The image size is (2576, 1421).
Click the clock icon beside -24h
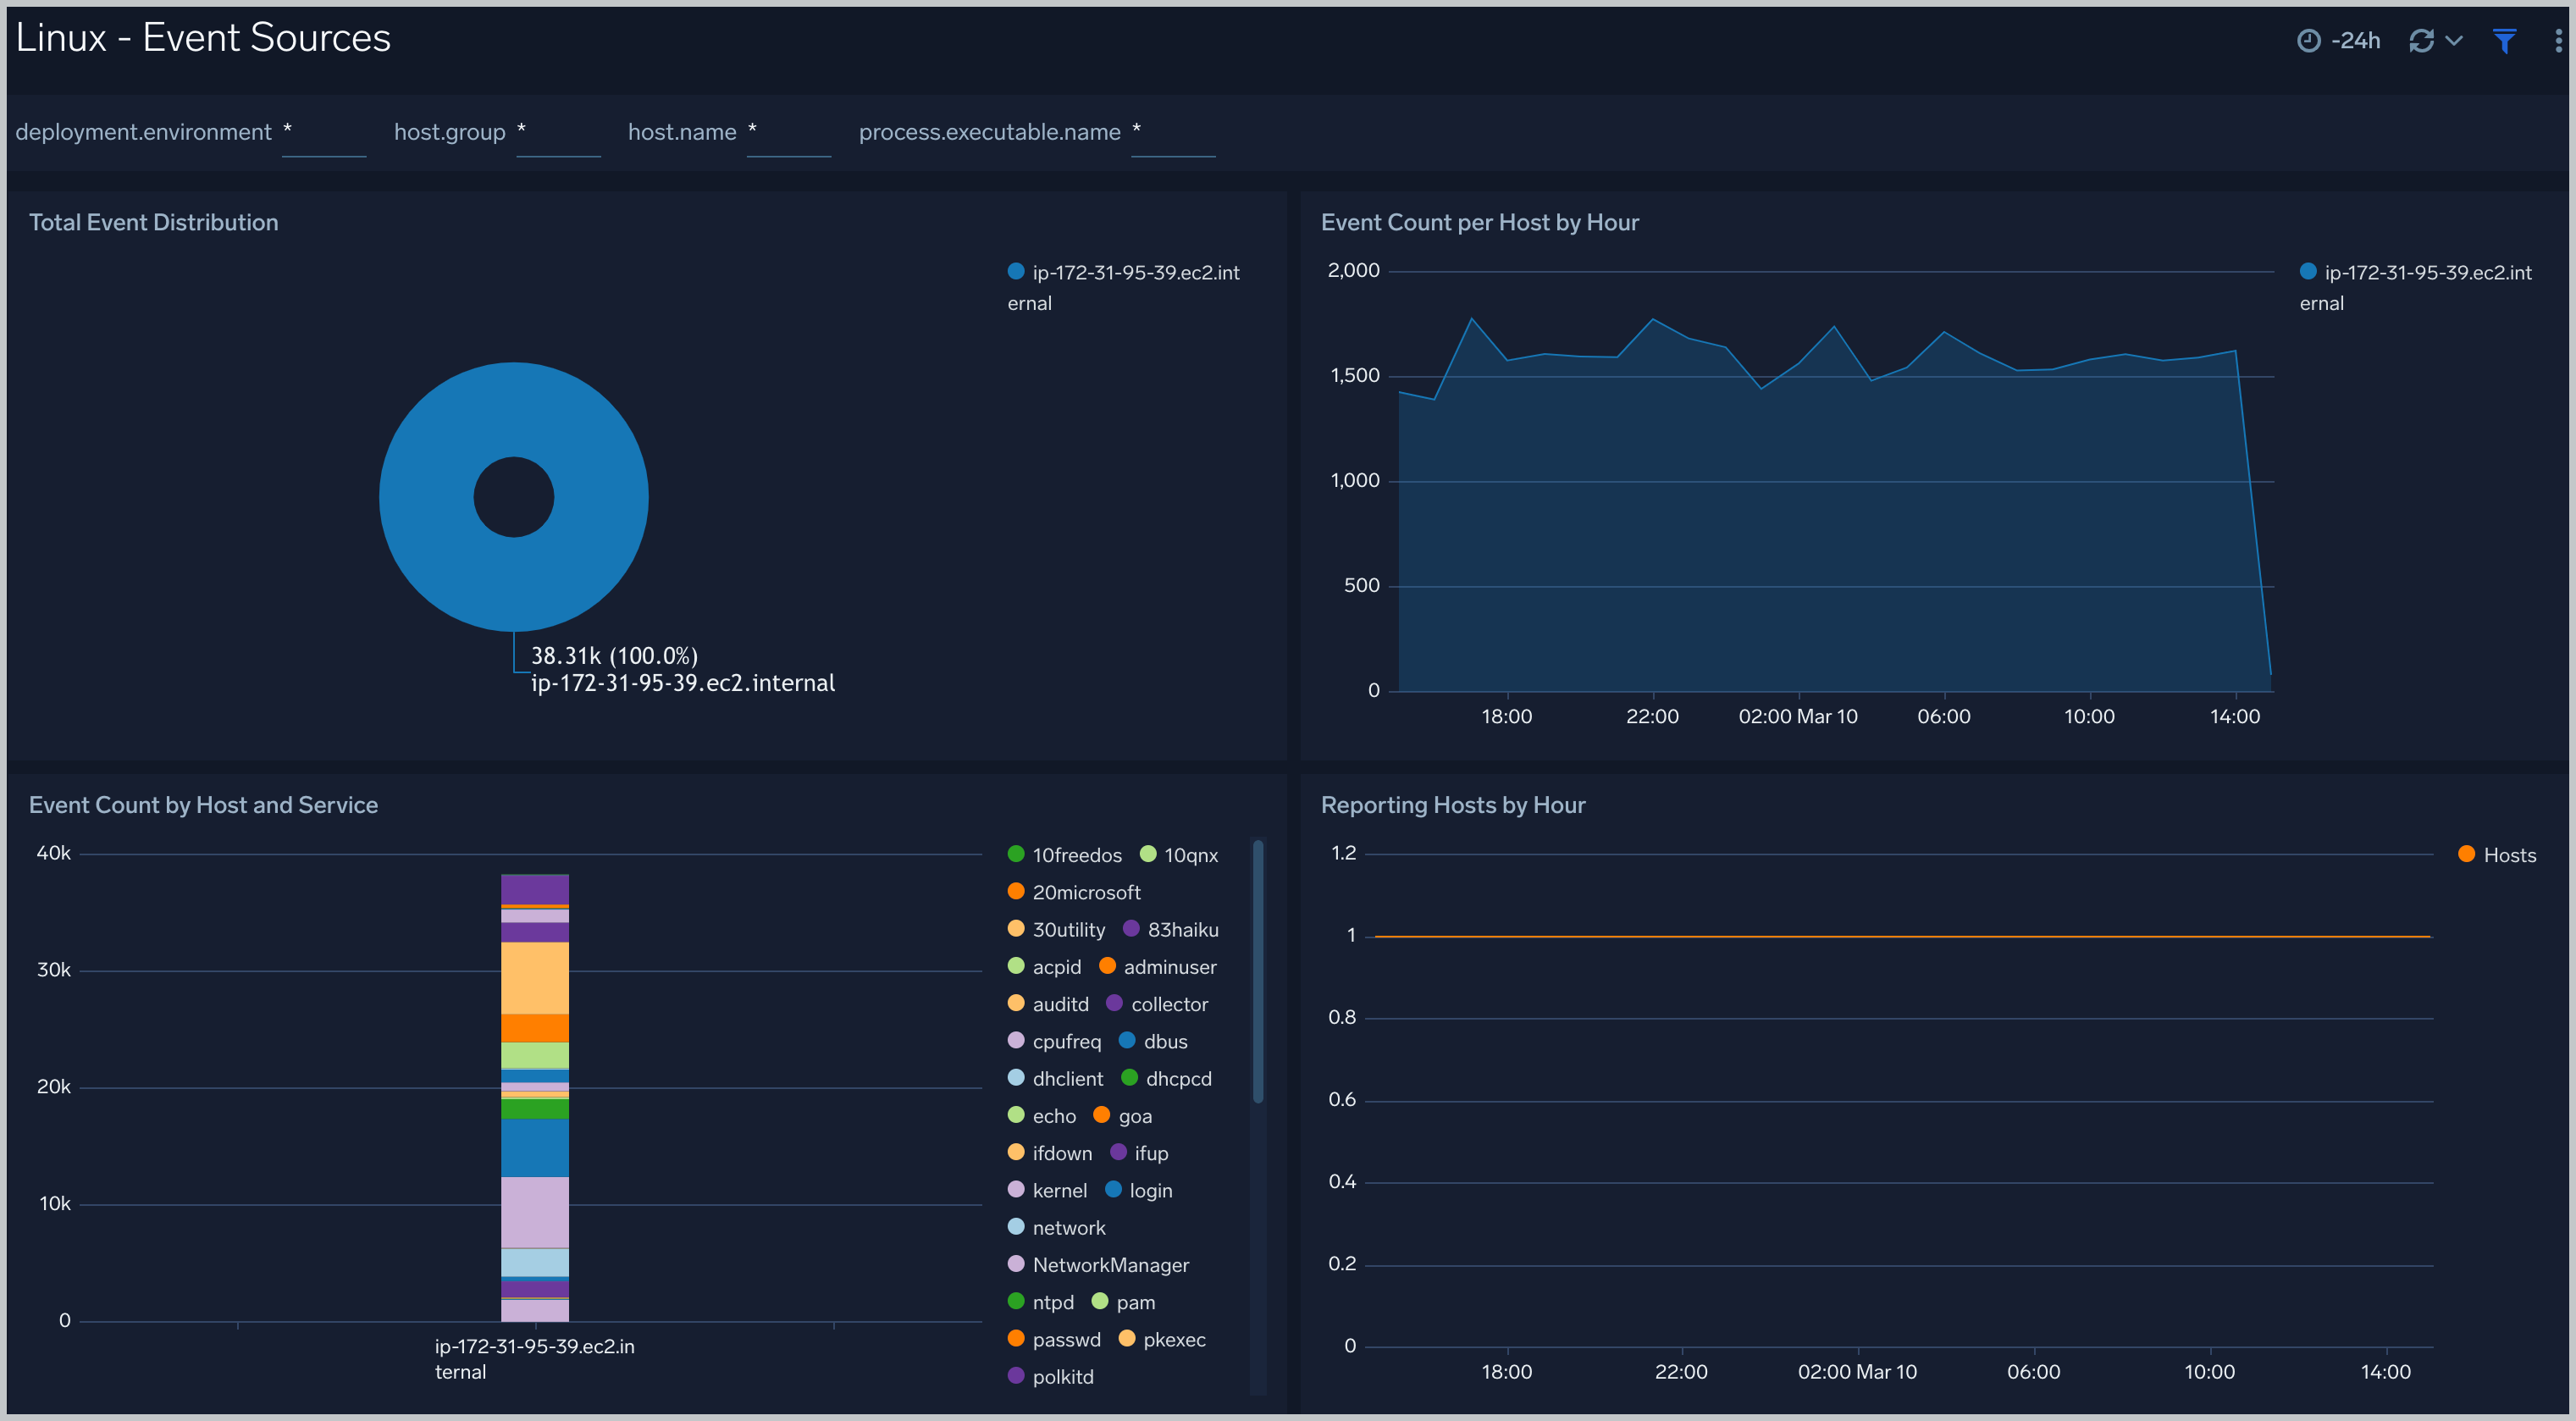coord(2308,41)
